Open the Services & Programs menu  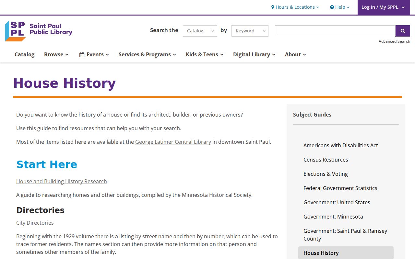tap(147, 54)
